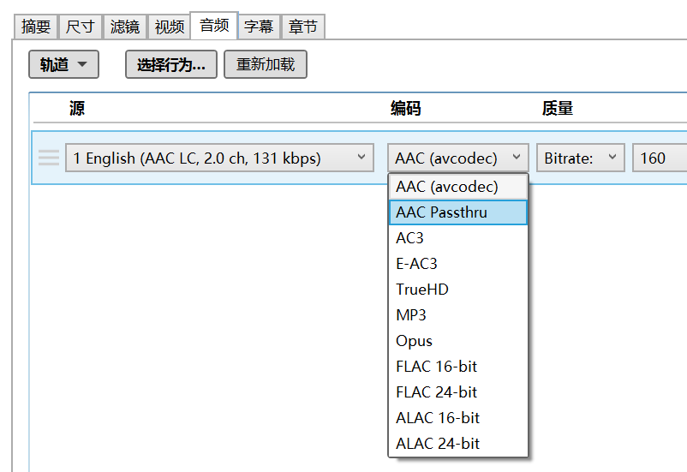The height and width of the screenshot is (472, 687).
Task: Select AAC Passthru from encoder list
Action: point(457,212)
